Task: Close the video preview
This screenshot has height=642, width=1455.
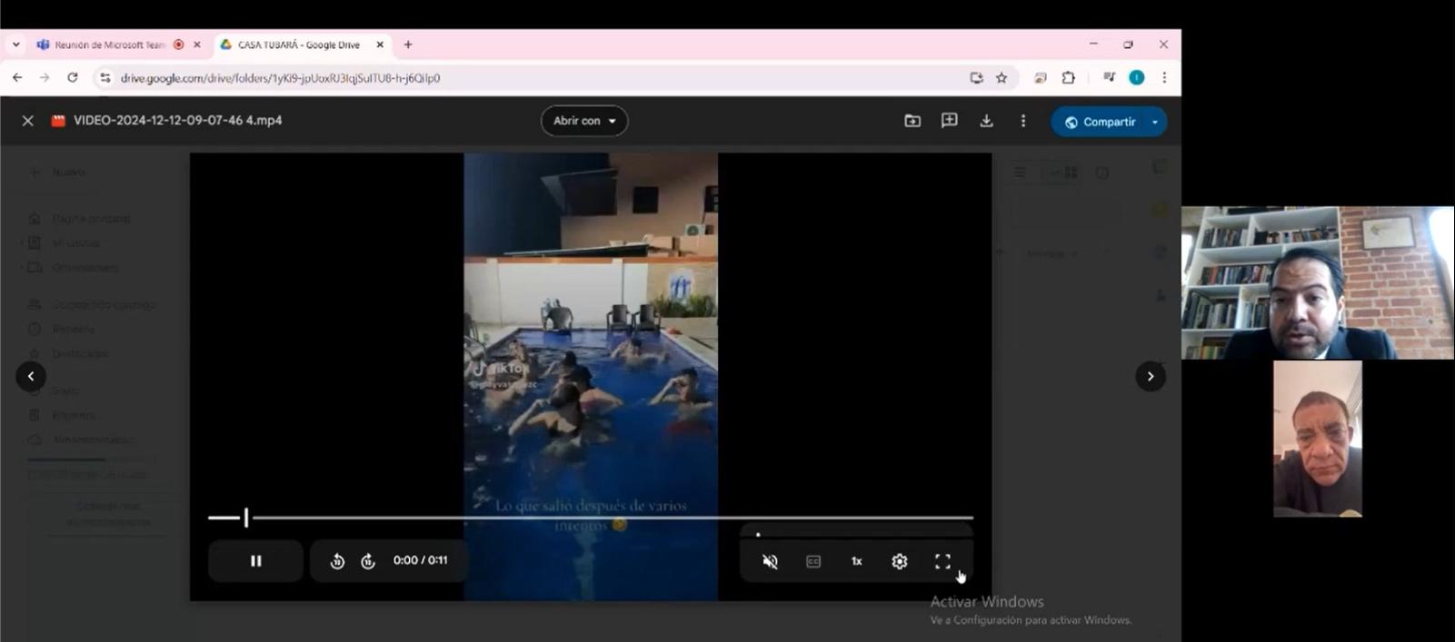Action: pyautogui.click(x=28, y=121)
